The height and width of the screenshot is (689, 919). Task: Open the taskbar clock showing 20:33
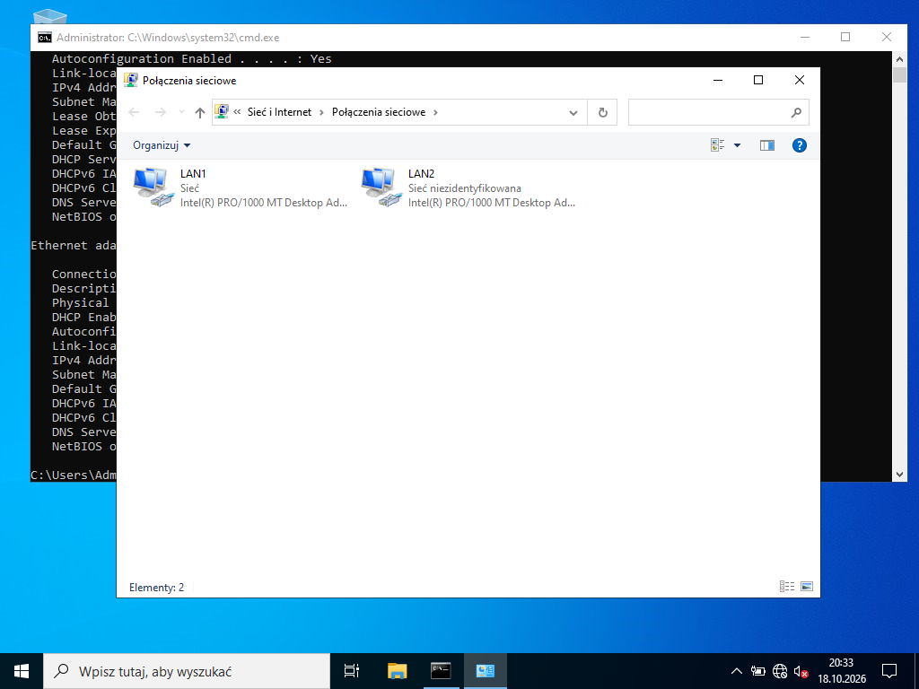pos(842,671)
